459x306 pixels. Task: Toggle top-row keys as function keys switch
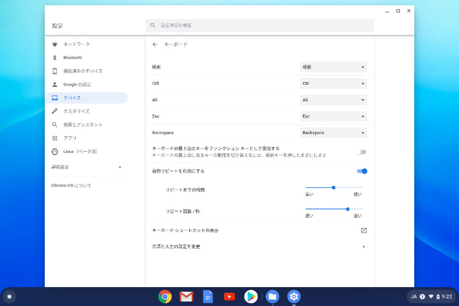[361, 152]
